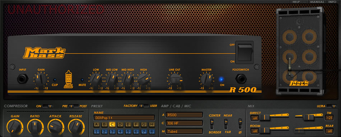The image size is (341, 137).
Task: Click the FOOTSWITCH jack socket
Action: point(241,79)
